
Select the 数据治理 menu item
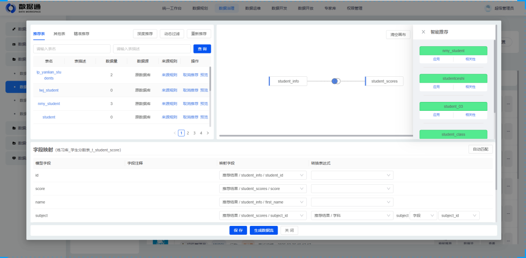(226, 8)
